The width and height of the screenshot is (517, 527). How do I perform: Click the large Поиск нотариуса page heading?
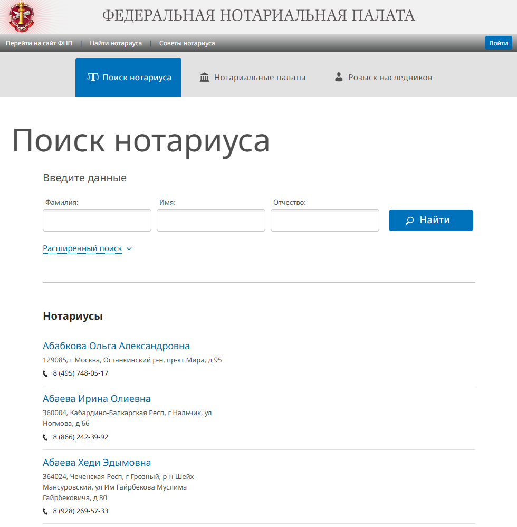tap(141, 141)
